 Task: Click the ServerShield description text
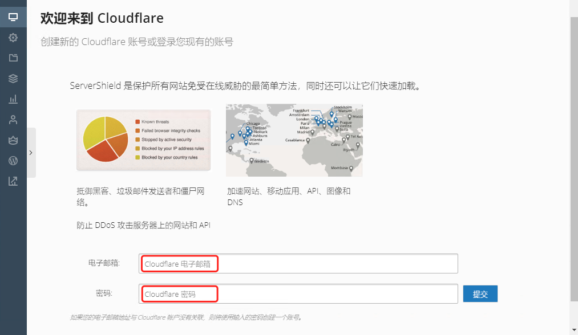[245, 86]
